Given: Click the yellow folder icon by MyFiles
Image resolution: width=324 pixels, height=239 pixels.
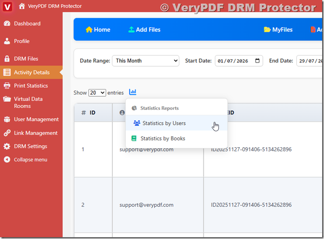Looking at the screenshot, I should tap(267, 30).
